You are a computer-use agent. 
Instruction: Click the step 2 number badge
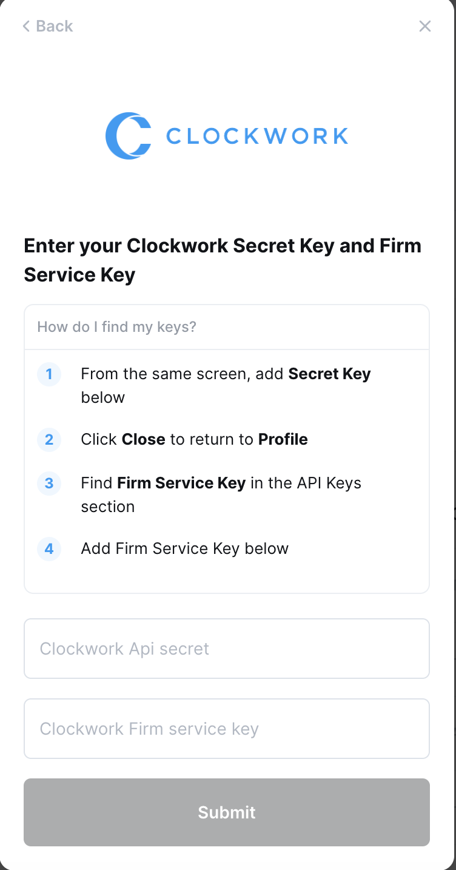[x=49, y=439]
